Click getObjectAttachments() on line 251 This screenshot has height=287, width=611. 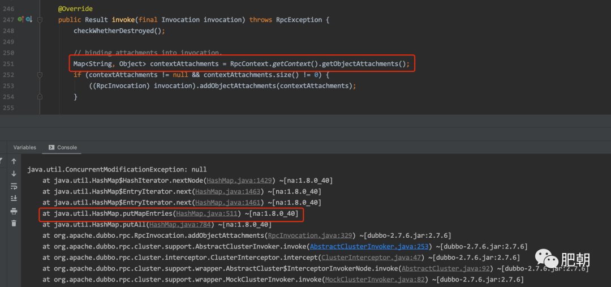click(364, 63)
